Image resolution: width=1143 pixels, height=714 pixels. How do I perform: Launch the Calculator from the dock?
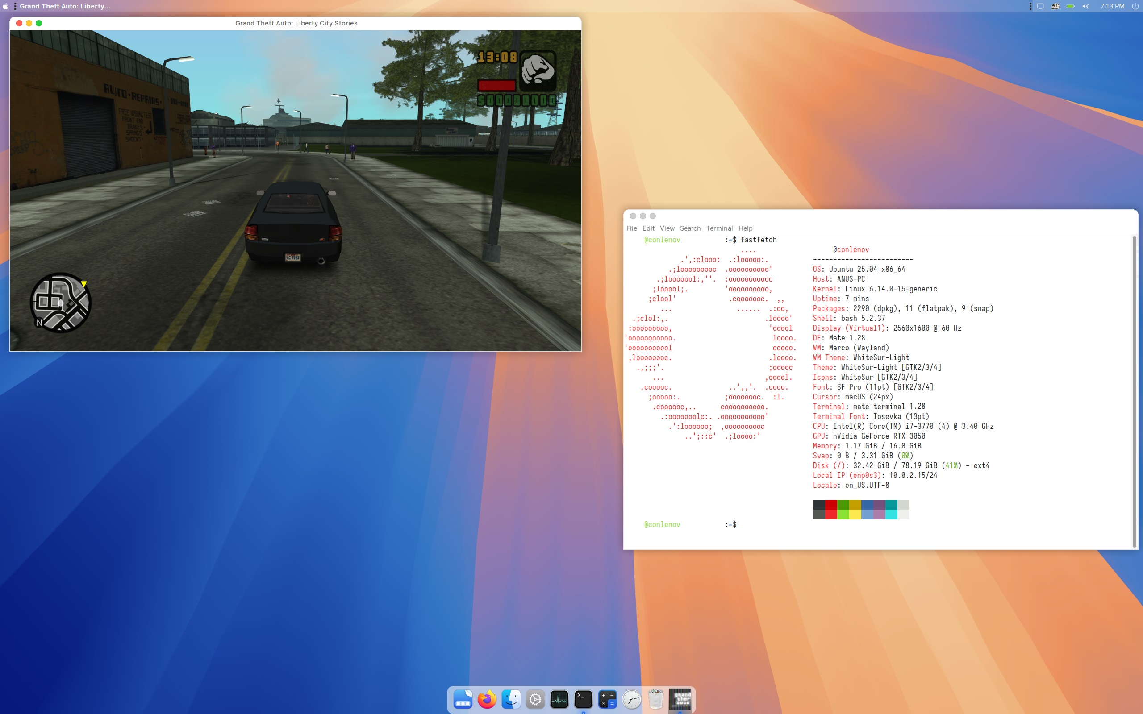(607, 699)
